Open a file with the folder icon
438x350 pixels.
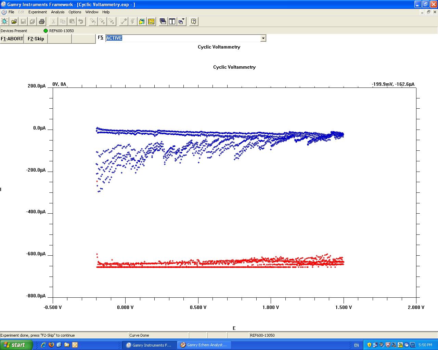[14, 22]
